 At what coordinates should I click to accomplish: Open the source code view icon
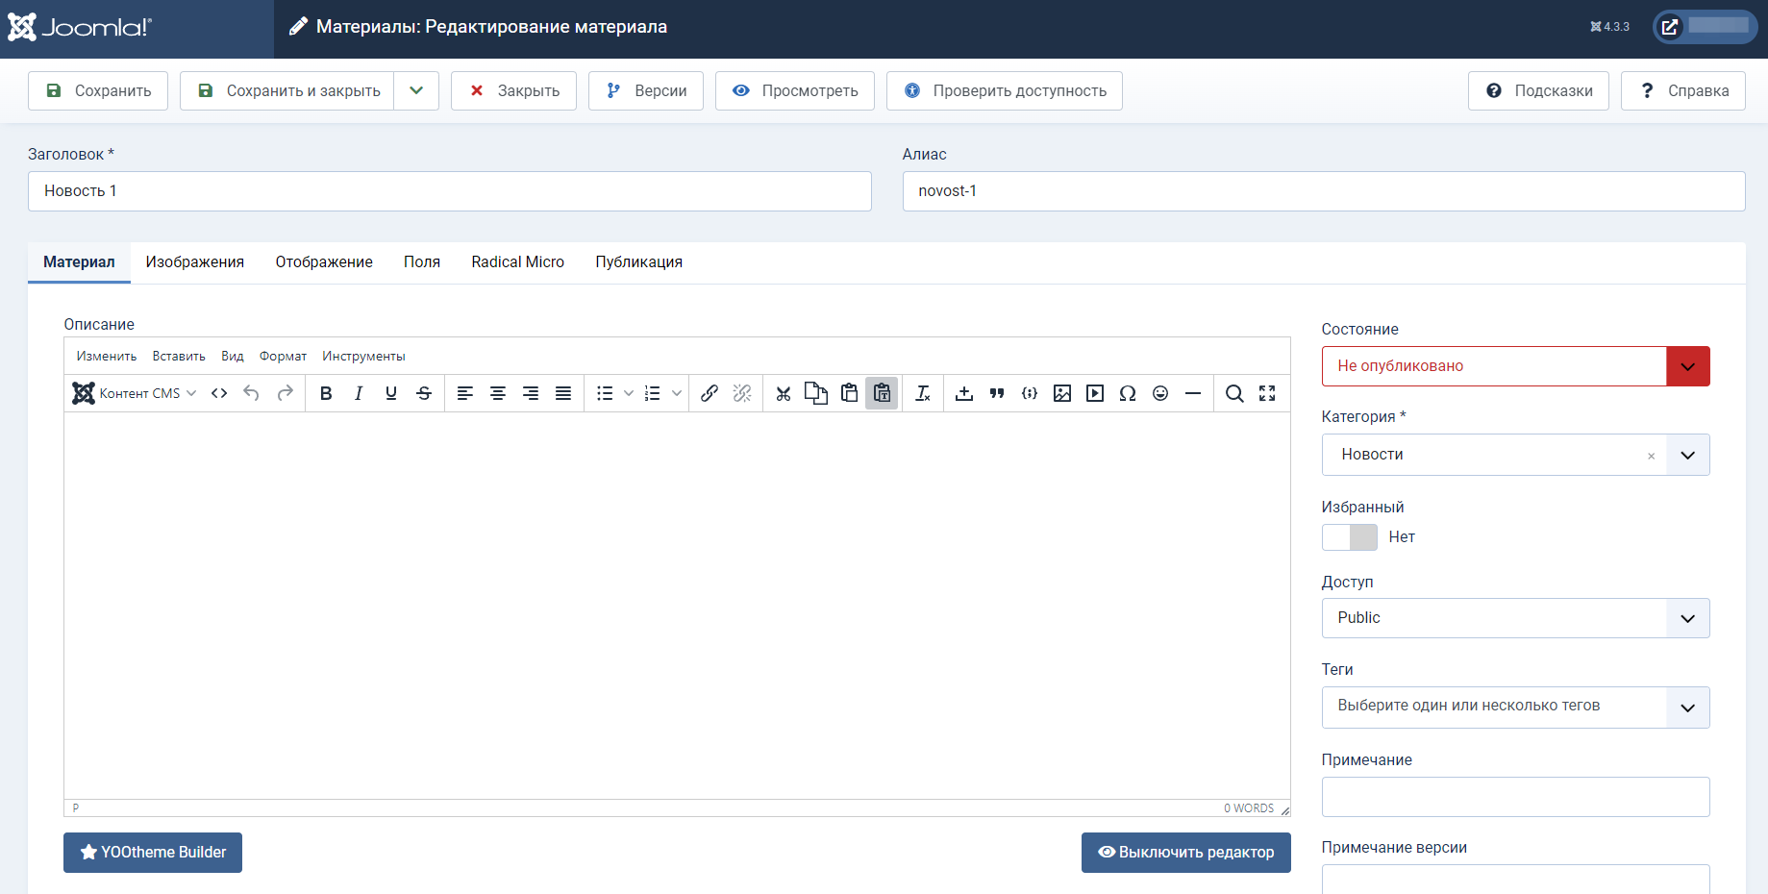[x=219, y=393]
